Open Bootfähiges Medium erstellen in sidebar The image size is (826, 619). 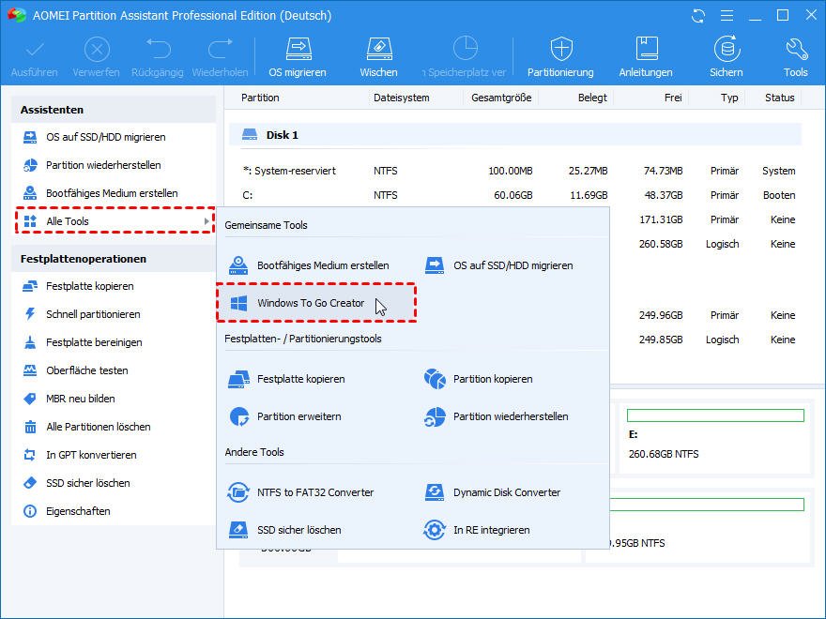(x=114, y=193)
